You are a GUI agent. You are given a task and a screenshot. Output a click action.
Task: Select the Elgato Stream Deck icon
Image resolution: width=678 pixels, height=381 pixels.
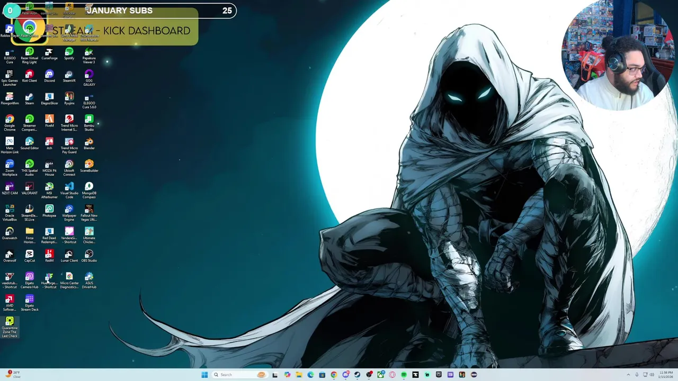point(30,303)
